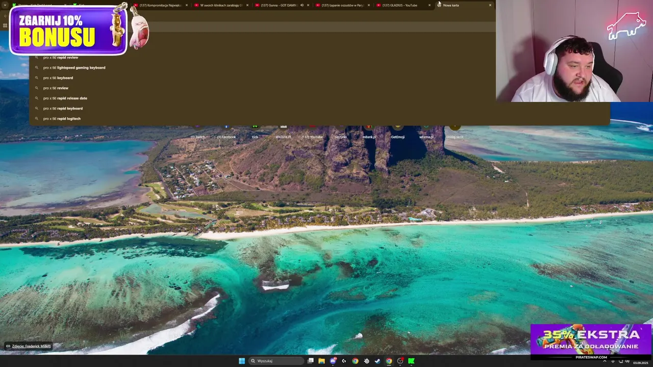The height and width of the screenshot is (367, 653).
Task: Open photo credit 'Zdjęcie: Frederick Millett'
Action: (x=28, y=346)
